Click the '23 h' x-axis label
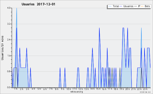This screenshot has width=153, height=94. (145, 89)
